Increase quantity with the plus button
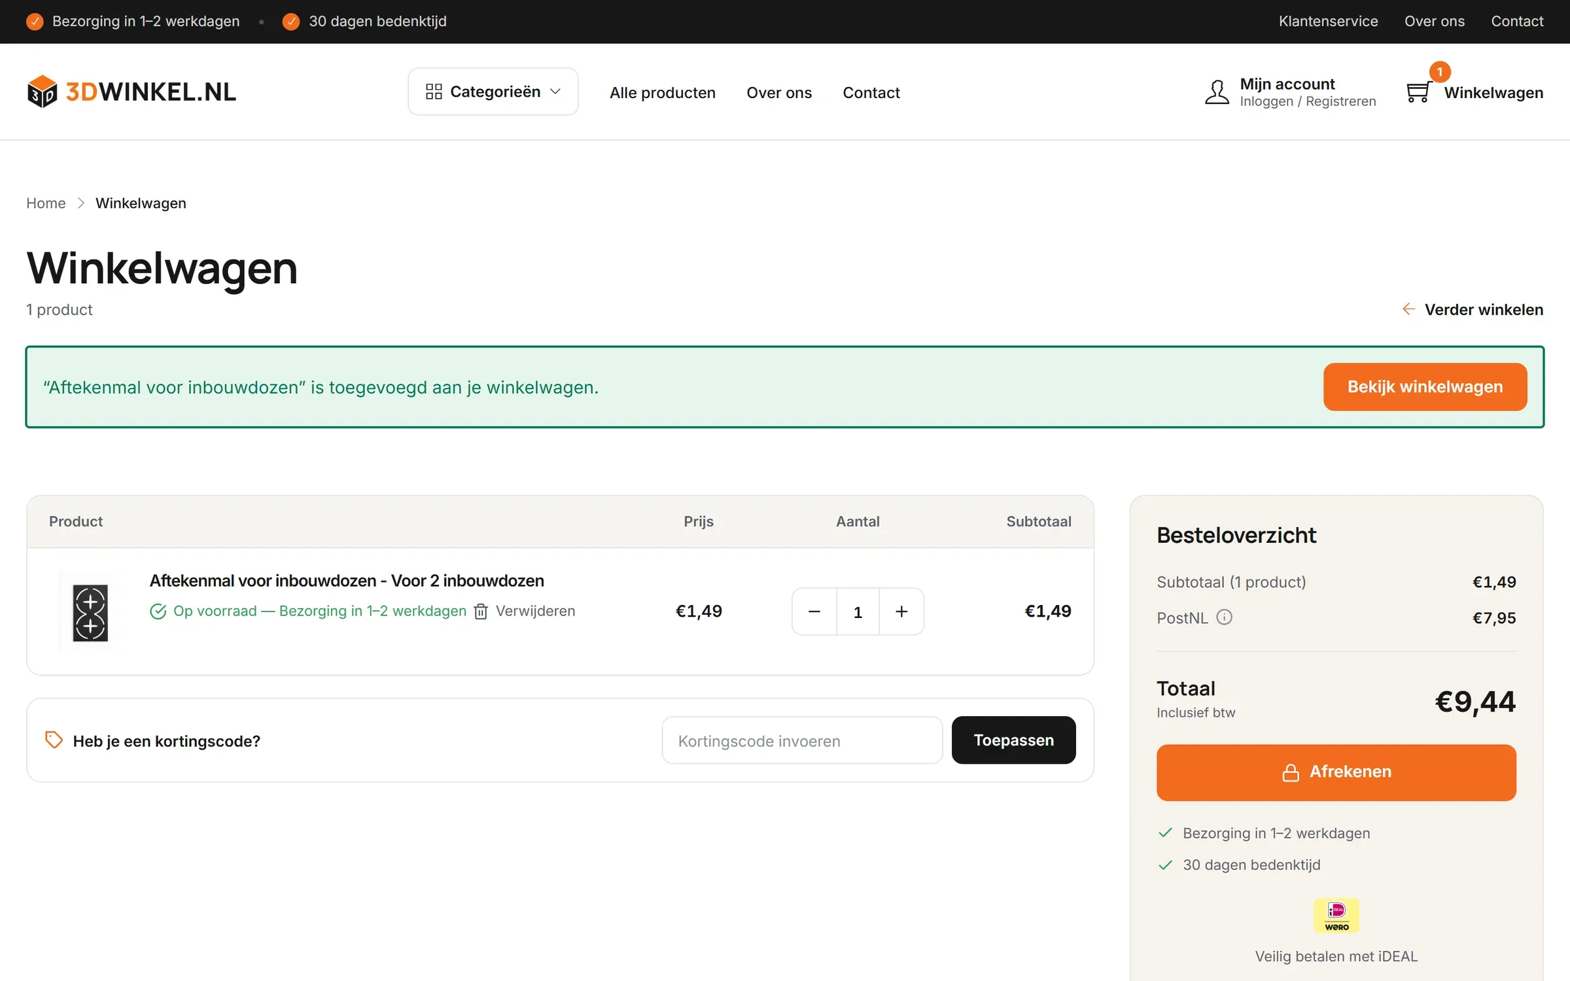The width and height of the screenshot is (1570, 981). click(x=901, y=611)
